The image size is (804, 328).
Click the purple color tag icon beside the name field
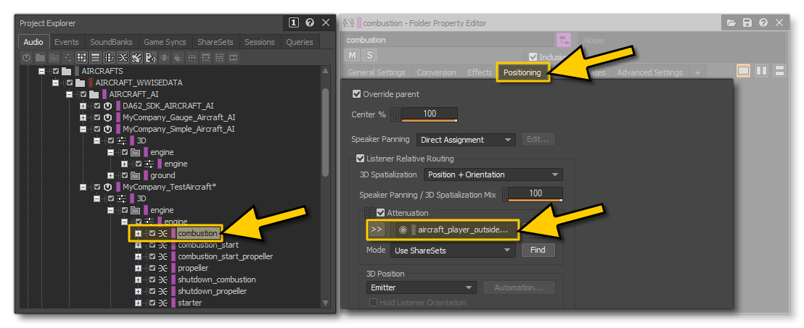pyautogui.click(x=563, y=41)
